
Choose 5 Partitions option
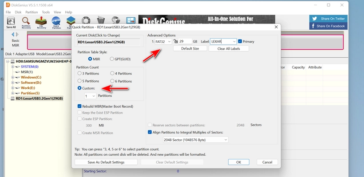point(79,81)
